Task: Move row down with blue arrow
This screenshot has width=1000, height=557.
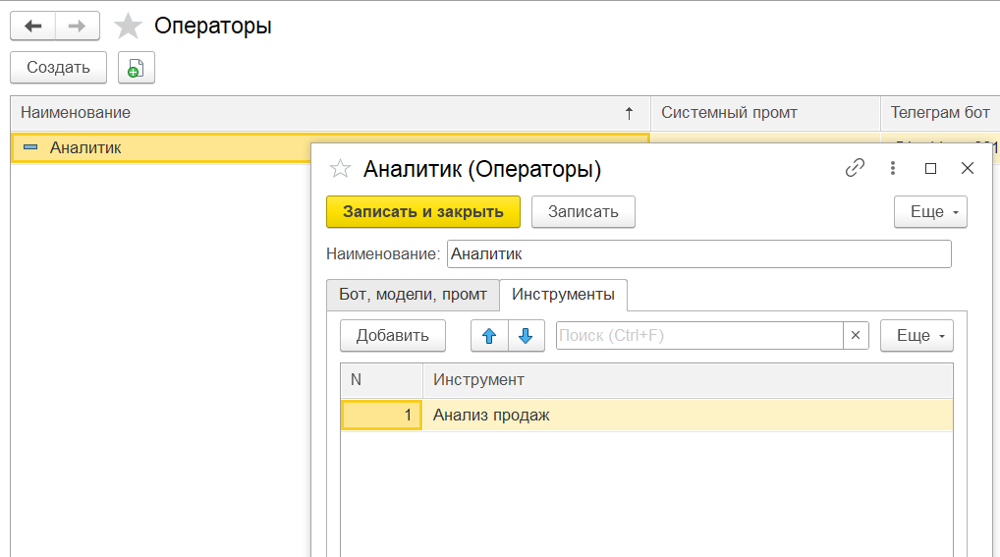Action: click(526, 335)
